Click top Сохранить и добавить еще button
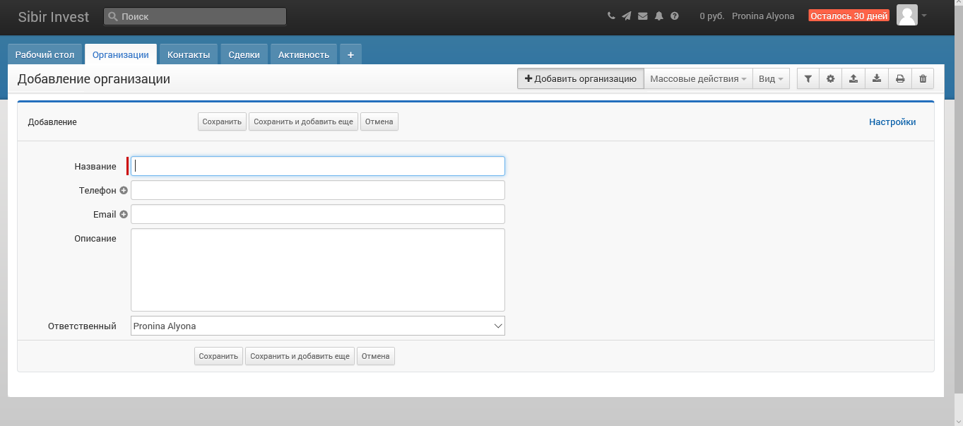This screenshot has width=963, height=426. (x=303, y=122)
